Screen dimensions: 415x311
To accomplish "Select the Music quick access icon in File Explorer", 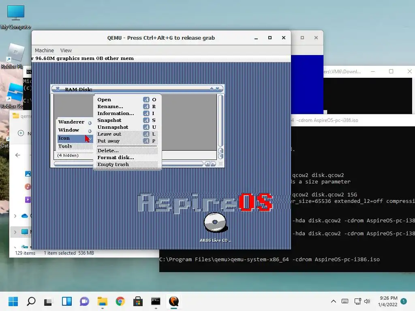I will pyautogui.click(x=28, y=187).
